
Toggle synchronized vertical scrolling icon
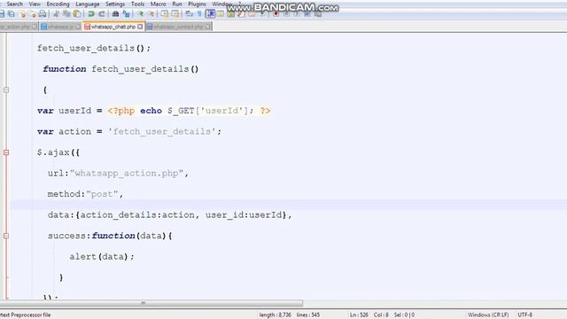pyautogui.click(x=165, y=14)
